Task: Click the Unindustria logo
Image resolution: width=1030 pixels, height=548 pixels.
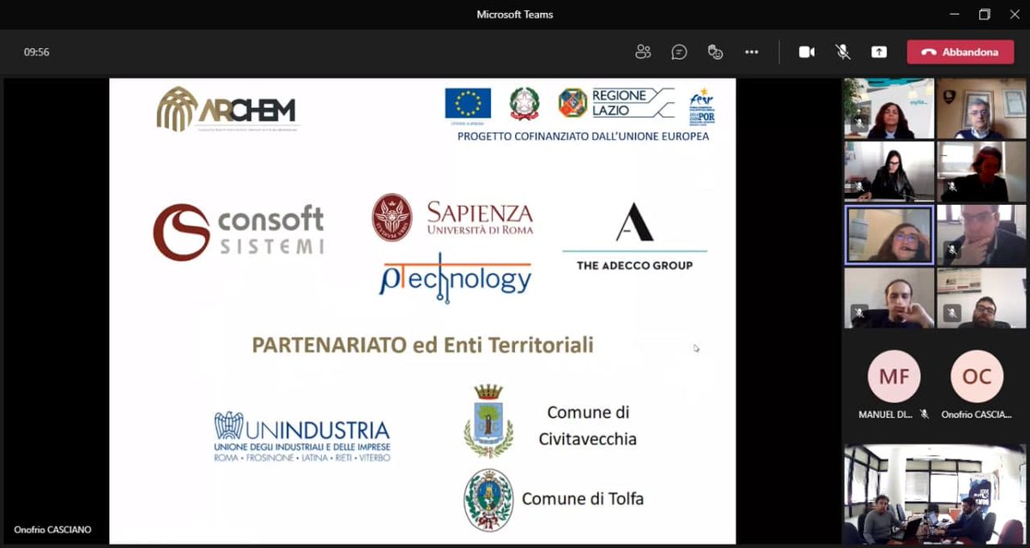Action: 302,437
